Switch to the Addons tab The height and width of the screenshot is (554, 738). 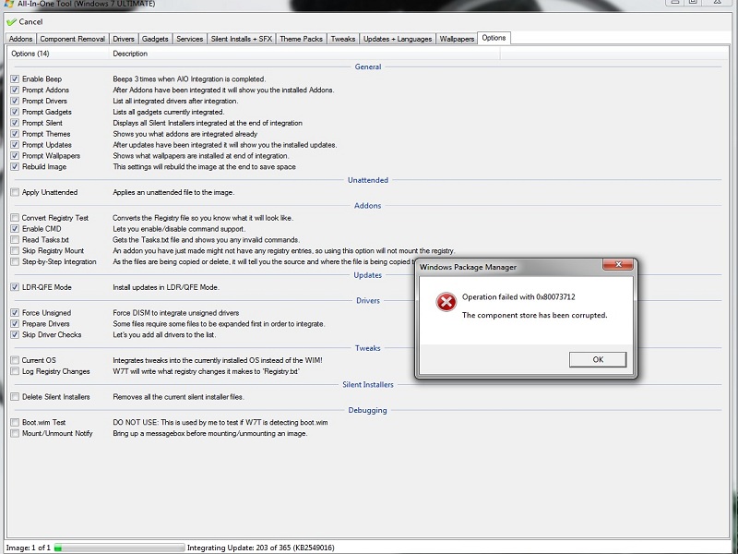[20, 39]
